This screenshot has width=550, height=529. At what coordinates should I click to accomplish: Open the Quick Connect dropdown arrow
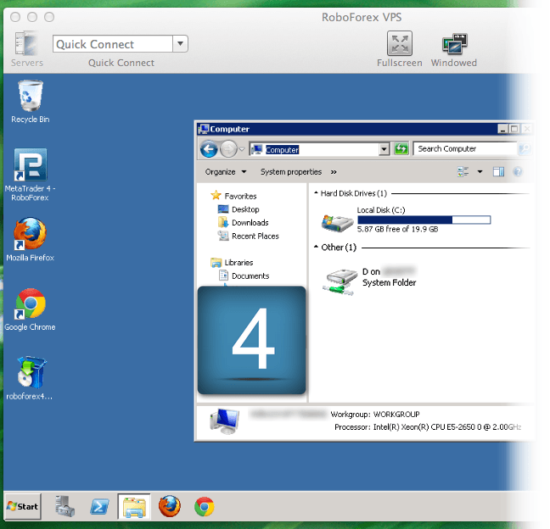(180, 44)
